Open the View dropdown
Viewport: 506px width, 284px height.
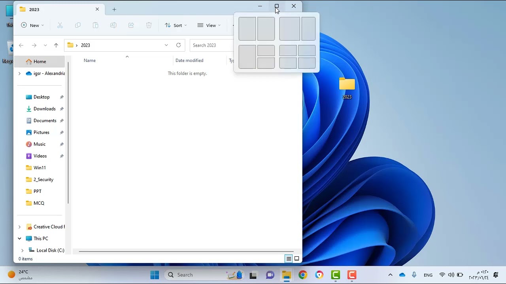click(x=209, y=25)
